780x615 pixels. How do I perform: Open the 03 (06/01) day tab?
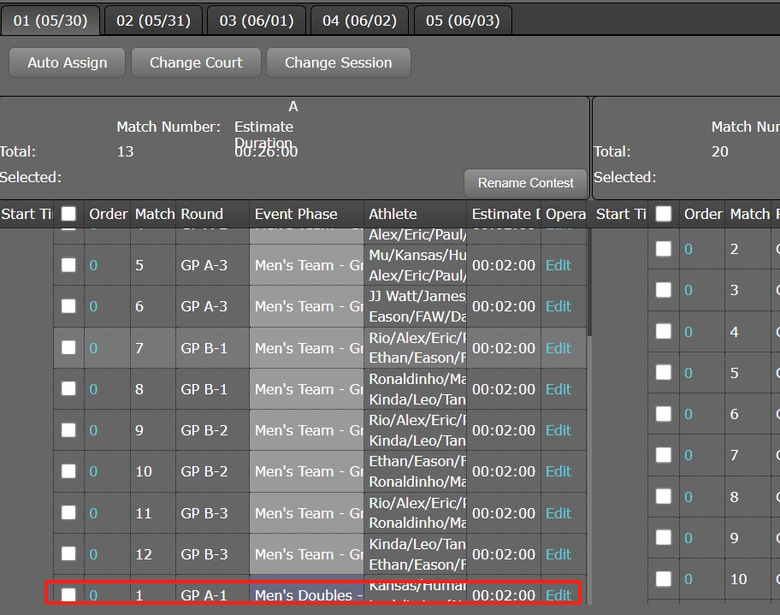click(x=256, y=21)
